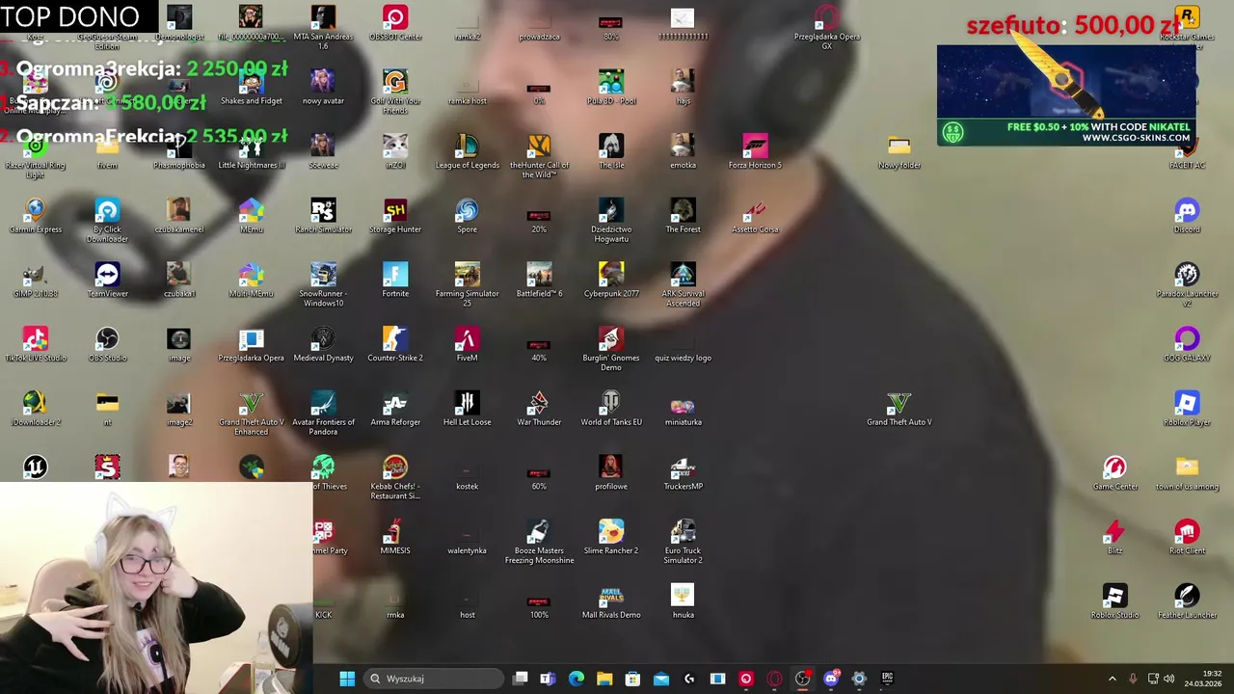Viewport: 1234px width, 694px height.
Task: Launch Euro Truck Simulator 2 icon
Action: 683,542
